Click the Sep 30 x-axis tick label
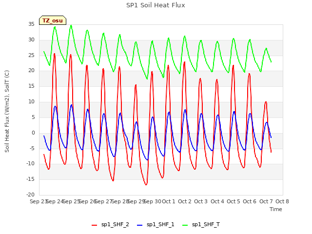312x234 pixels. pos(153,201)
